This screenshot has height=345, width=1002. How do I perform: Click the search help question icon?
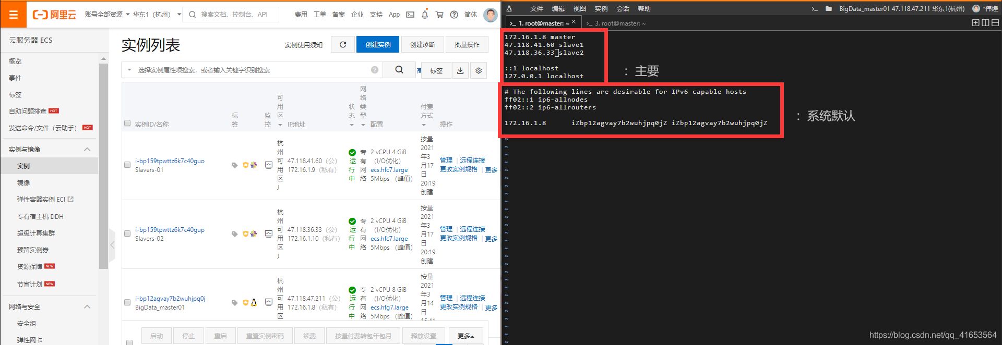coord(375,70)
